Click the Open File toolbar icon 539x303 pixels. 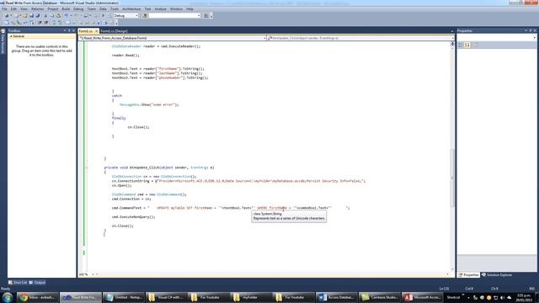tap(25, 16)
